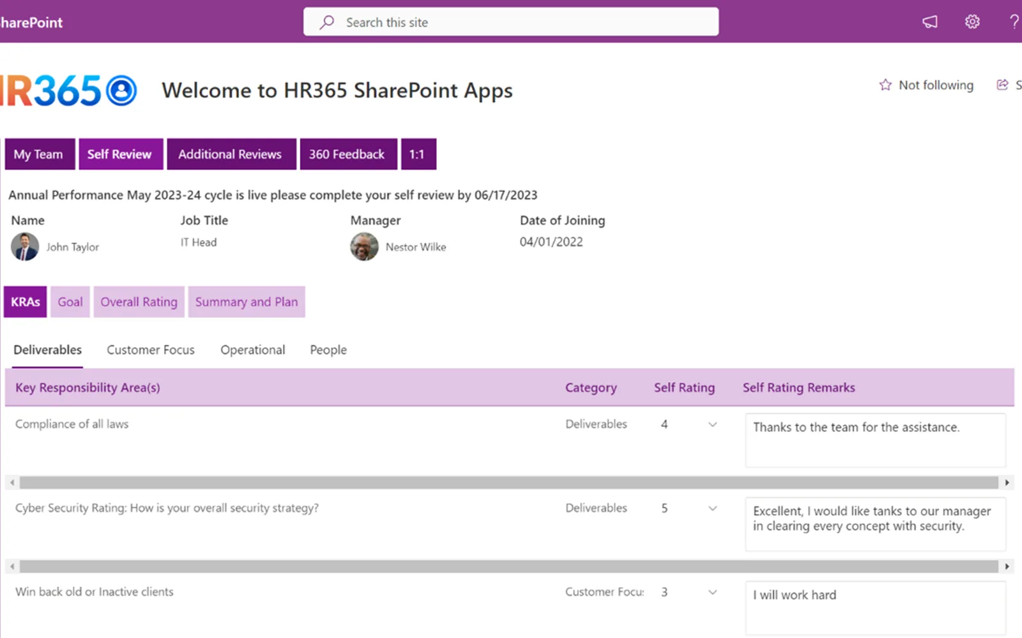Click the Not following star icon

click(x=885, y=85)
